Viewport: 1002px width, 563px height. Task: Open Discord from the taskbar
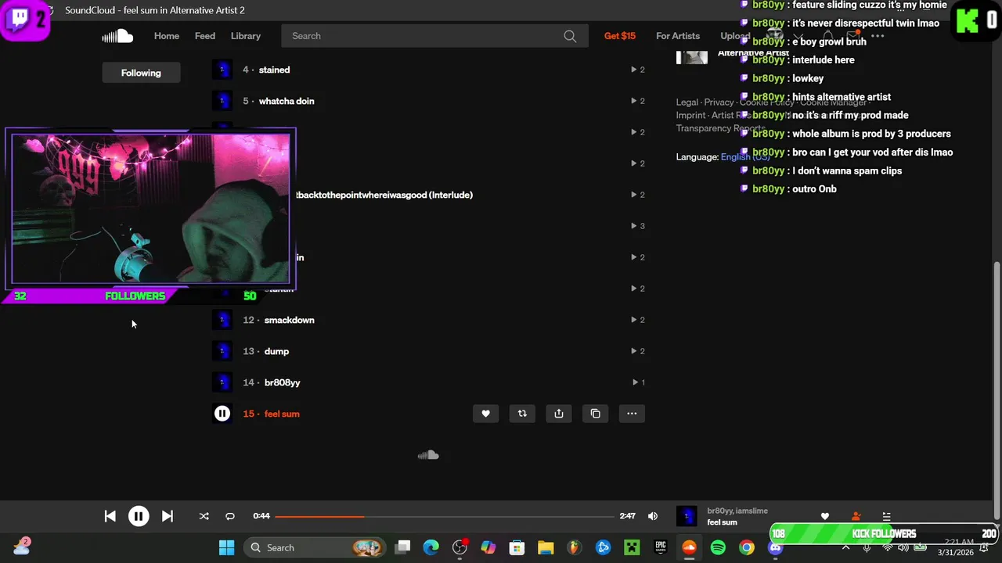[775, 547]
